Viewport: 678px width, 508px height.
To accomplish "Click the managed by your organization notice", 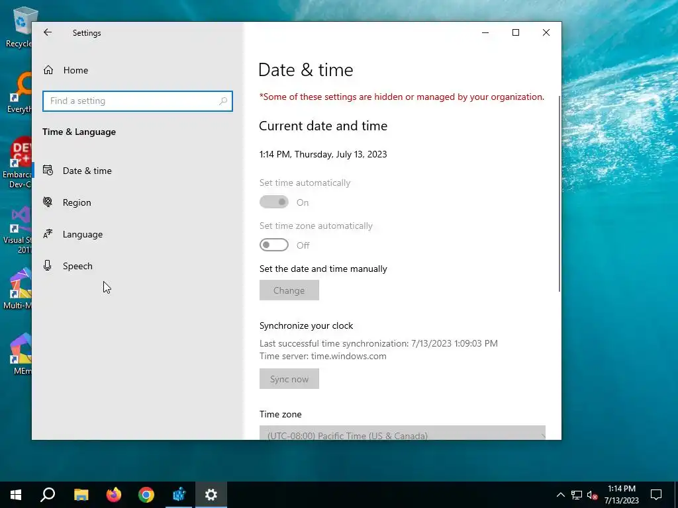I will pyautogui.click(x=402, y=97).
